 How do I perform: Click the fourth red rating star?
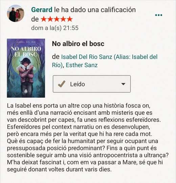point(63,19)
